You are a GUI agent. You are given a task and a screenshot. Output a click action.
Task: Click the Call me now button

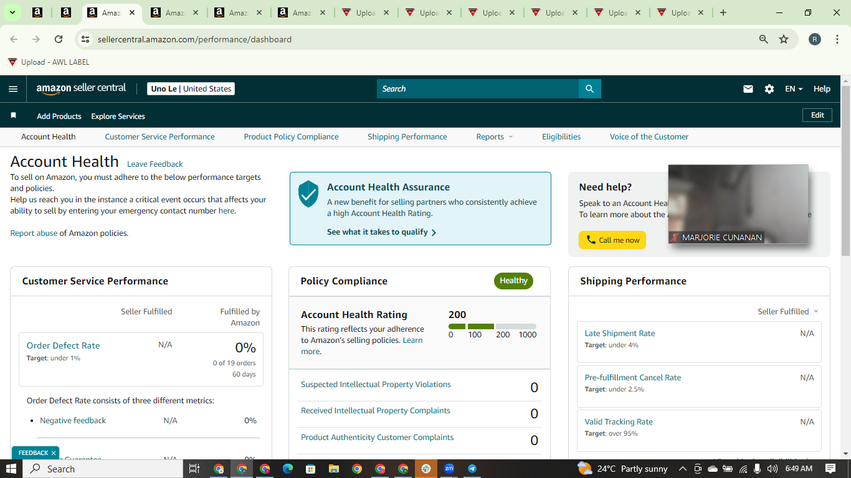[612, 240]
